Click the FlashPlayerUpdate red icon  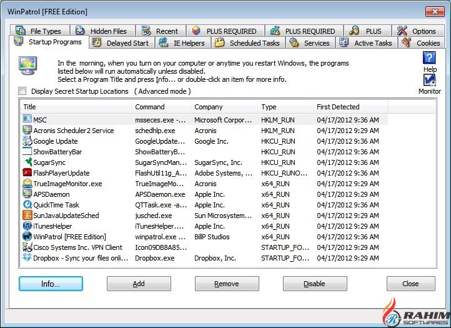coord(27,173)
